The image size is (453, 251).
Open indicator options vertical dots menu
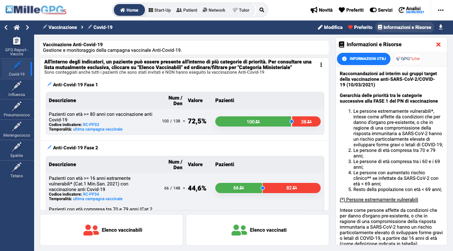point(321,65)
